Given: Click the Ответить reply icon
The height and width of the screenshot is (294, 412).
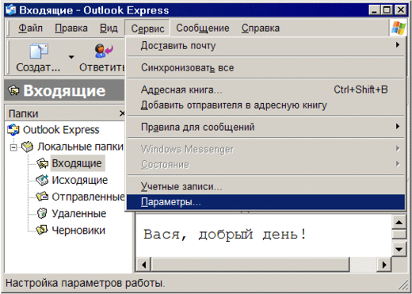Looking at the screenshot, I should (x=104, y=51).
